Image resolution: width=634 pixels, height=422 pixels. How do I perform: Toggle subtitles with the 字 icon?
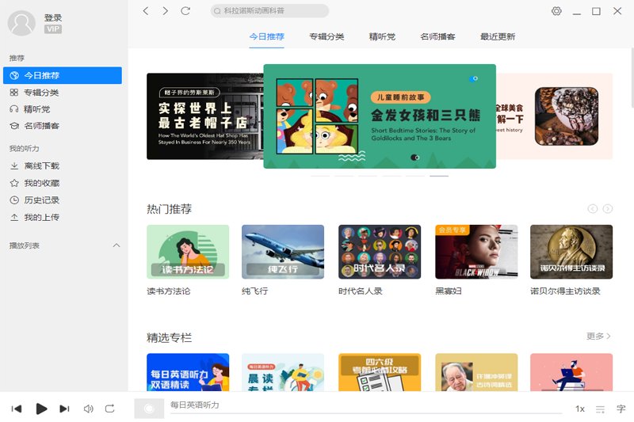(x=621, y=409)
